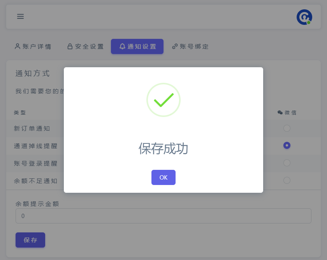Click the green success checkmark icon
The height and width of the screenshot is (260, 327).
pyautogui.click(x=163, y=100)
